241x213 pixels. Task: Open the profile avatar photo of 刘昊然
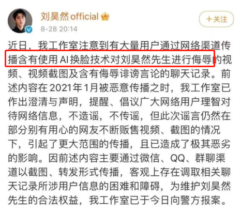[x=20, y=21]
